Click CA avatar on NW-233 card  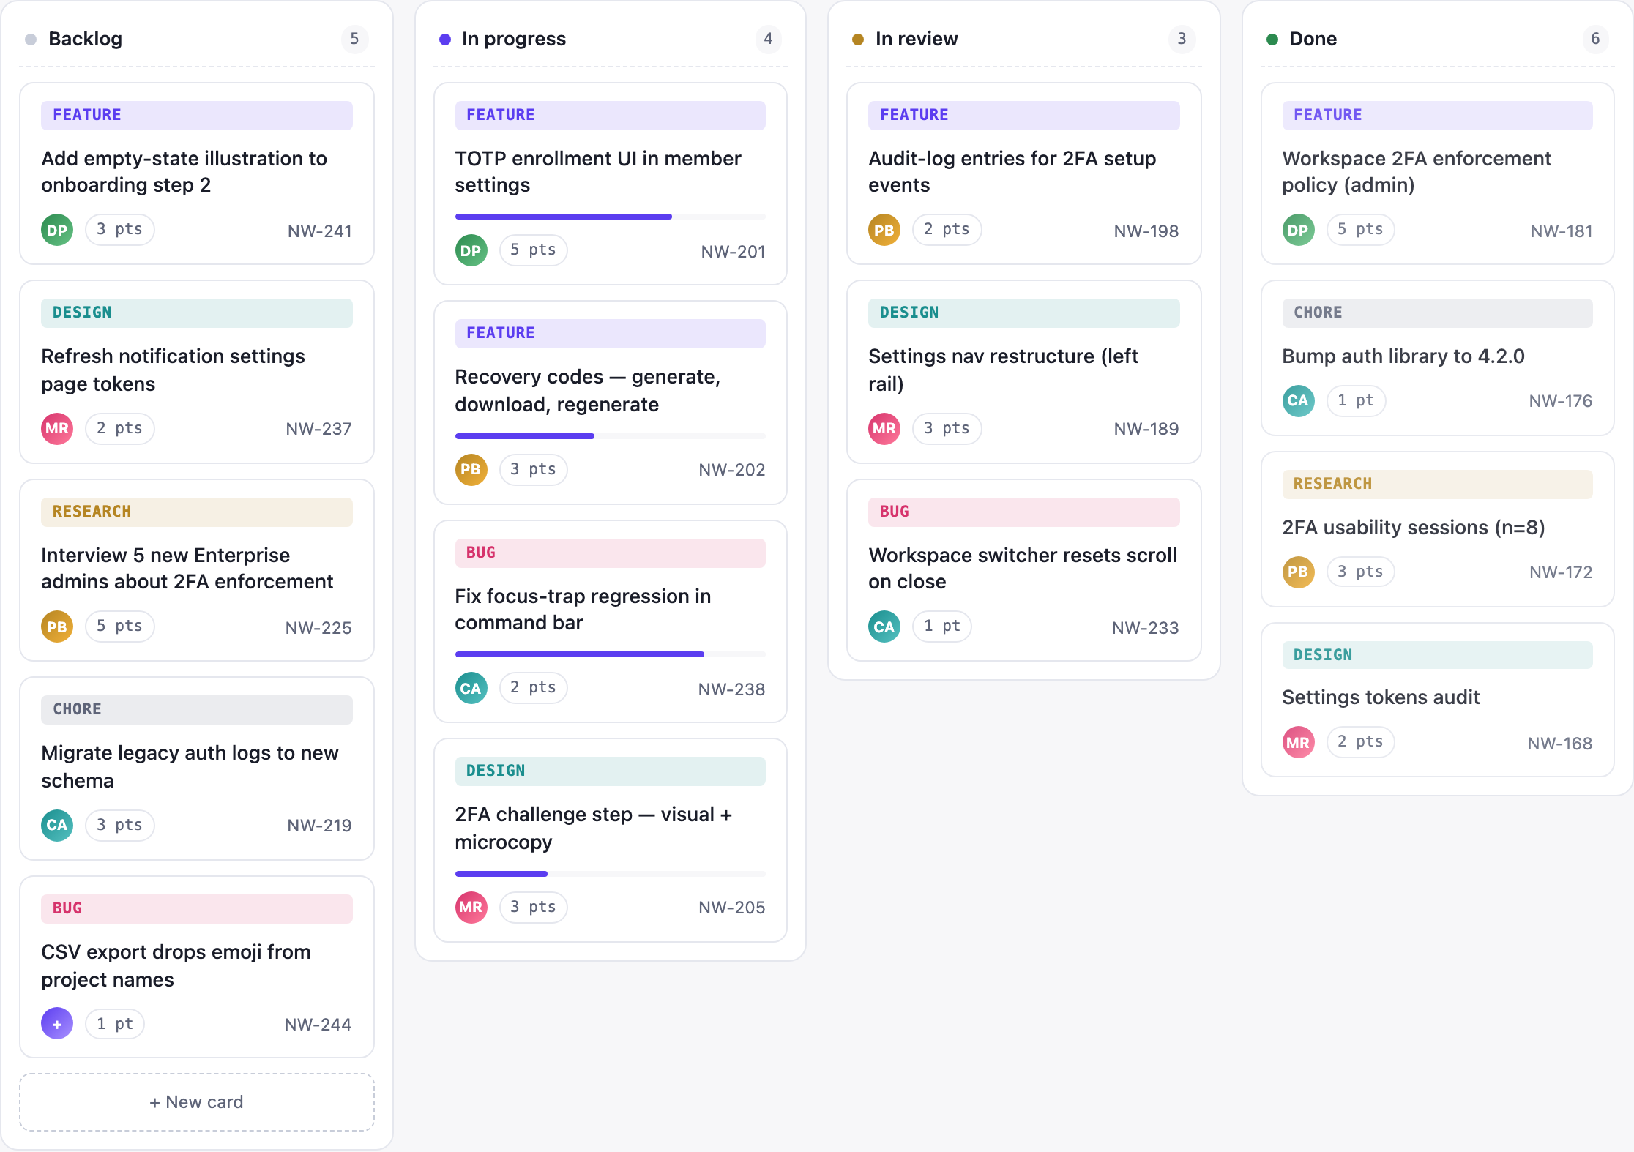click(884, 627)
